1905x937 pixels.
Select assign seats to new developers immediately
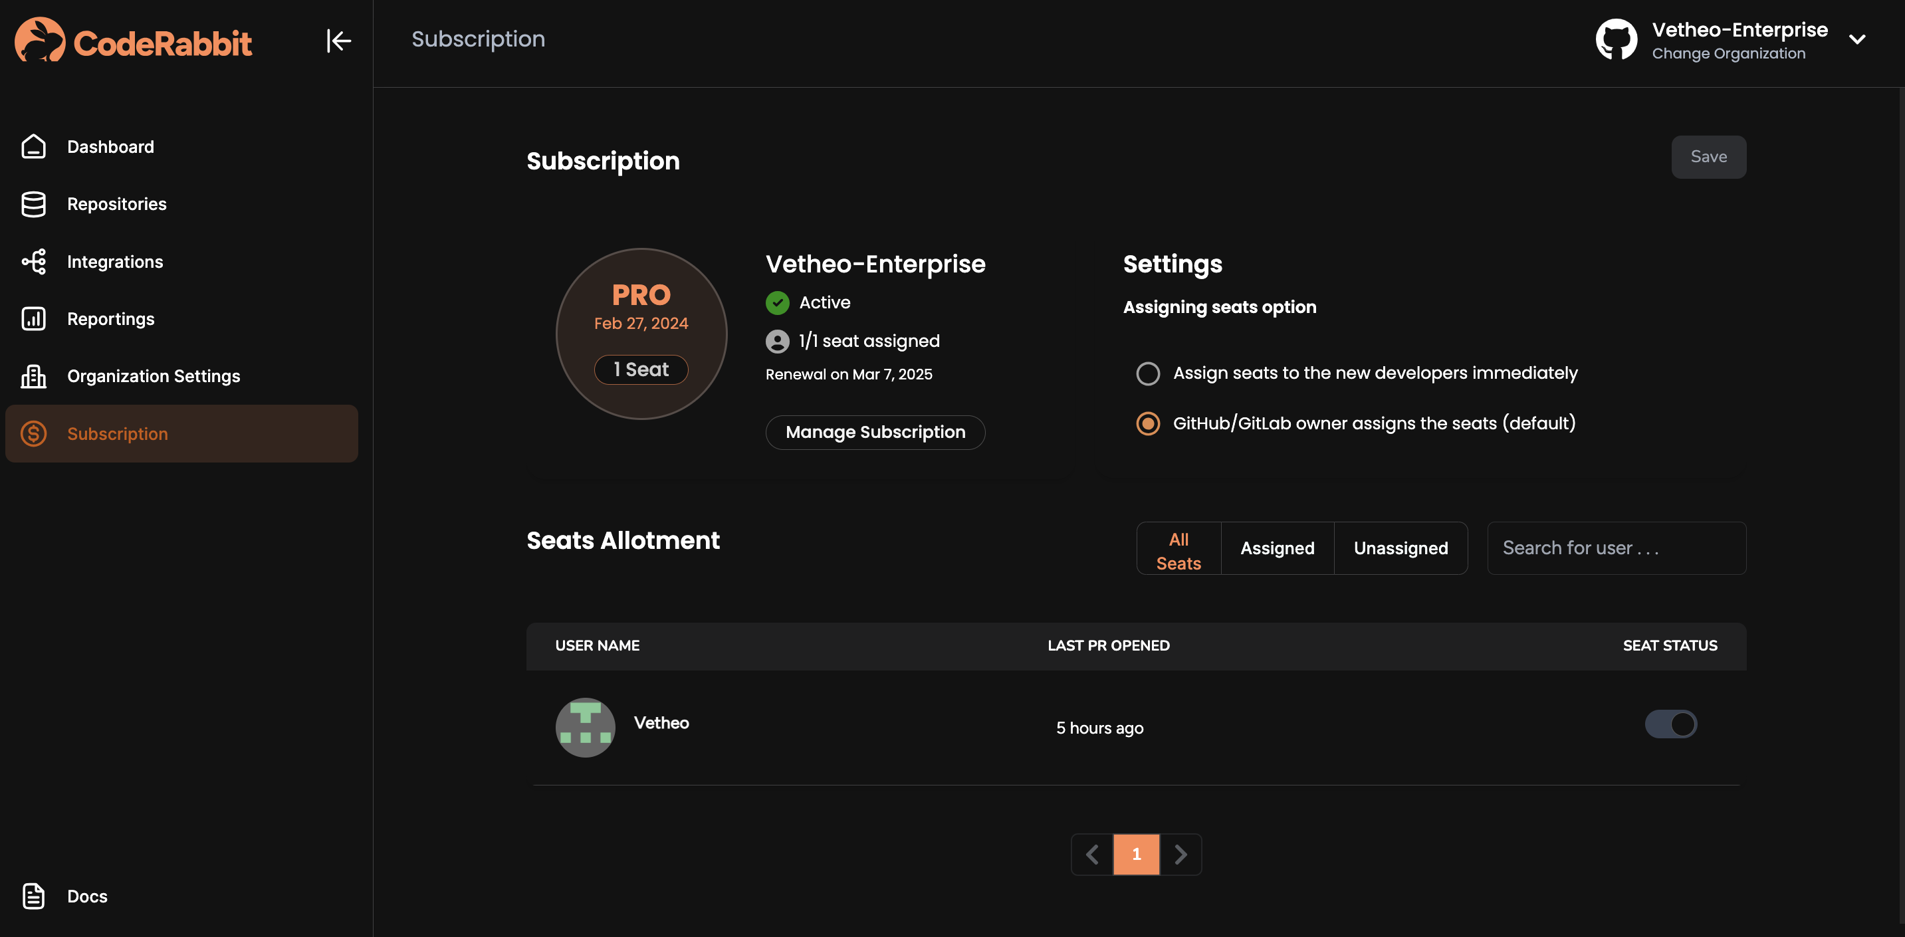1148,373
